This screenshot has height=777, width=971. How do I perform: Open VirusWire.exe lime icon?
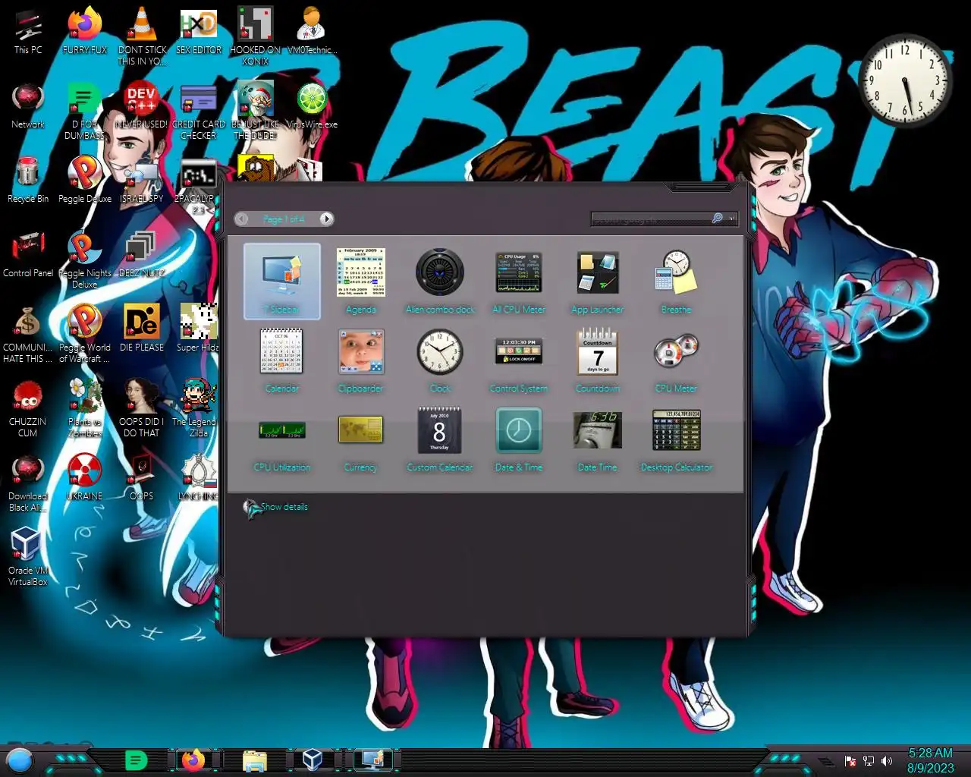tap(312, 105)
